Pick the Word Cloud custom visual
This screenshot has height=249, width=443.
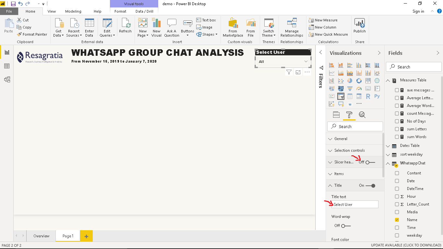point(350,104)
